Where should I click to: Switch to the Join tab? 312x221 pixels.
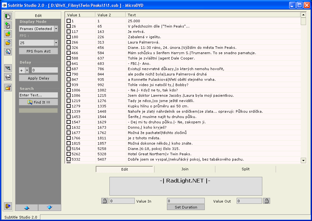(x=185, y=169)
